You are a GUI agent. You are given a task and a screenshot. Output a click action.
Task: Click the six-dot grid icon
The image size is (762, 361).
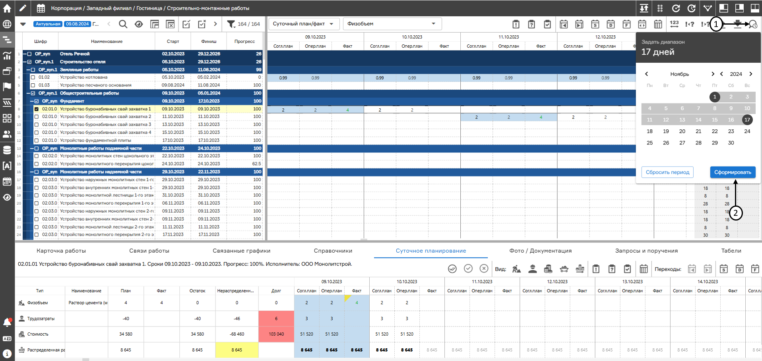[x=660, y=8]
